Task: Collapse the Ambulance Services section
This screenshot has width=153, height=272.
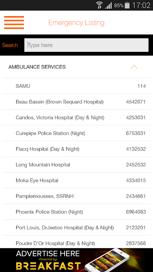Action: coord(134,67)
